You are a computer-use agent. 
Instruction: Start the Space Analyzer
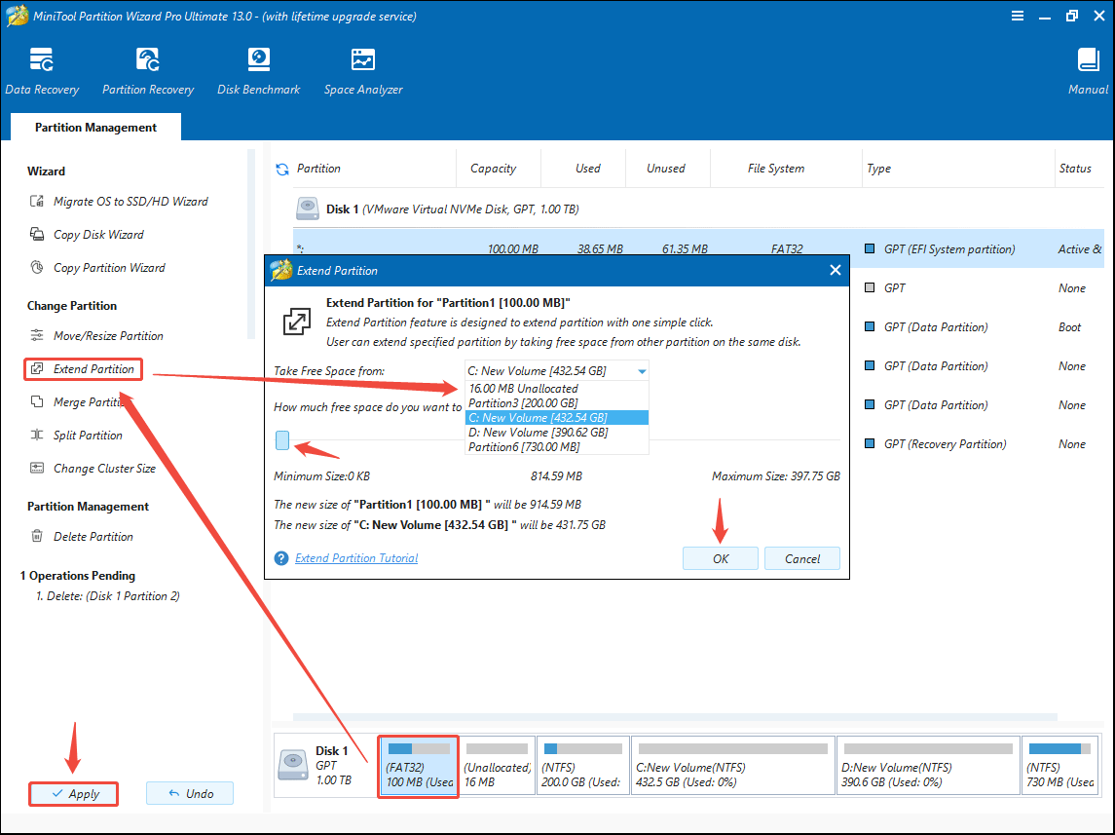coord(362,68)
